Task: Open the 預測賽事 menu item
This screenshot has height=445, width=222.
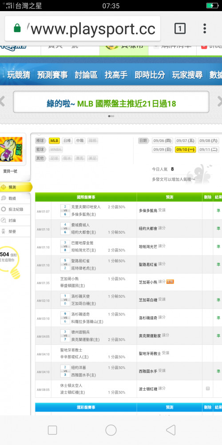Action: [52, 75]
